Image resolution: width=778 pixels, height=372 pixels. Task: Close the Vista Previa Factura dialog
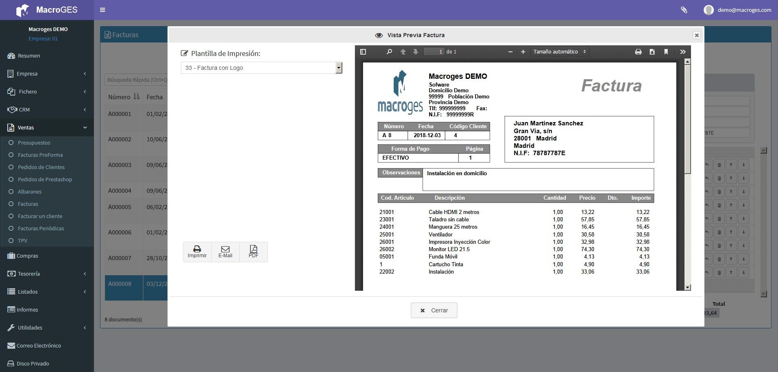point(697,35)
